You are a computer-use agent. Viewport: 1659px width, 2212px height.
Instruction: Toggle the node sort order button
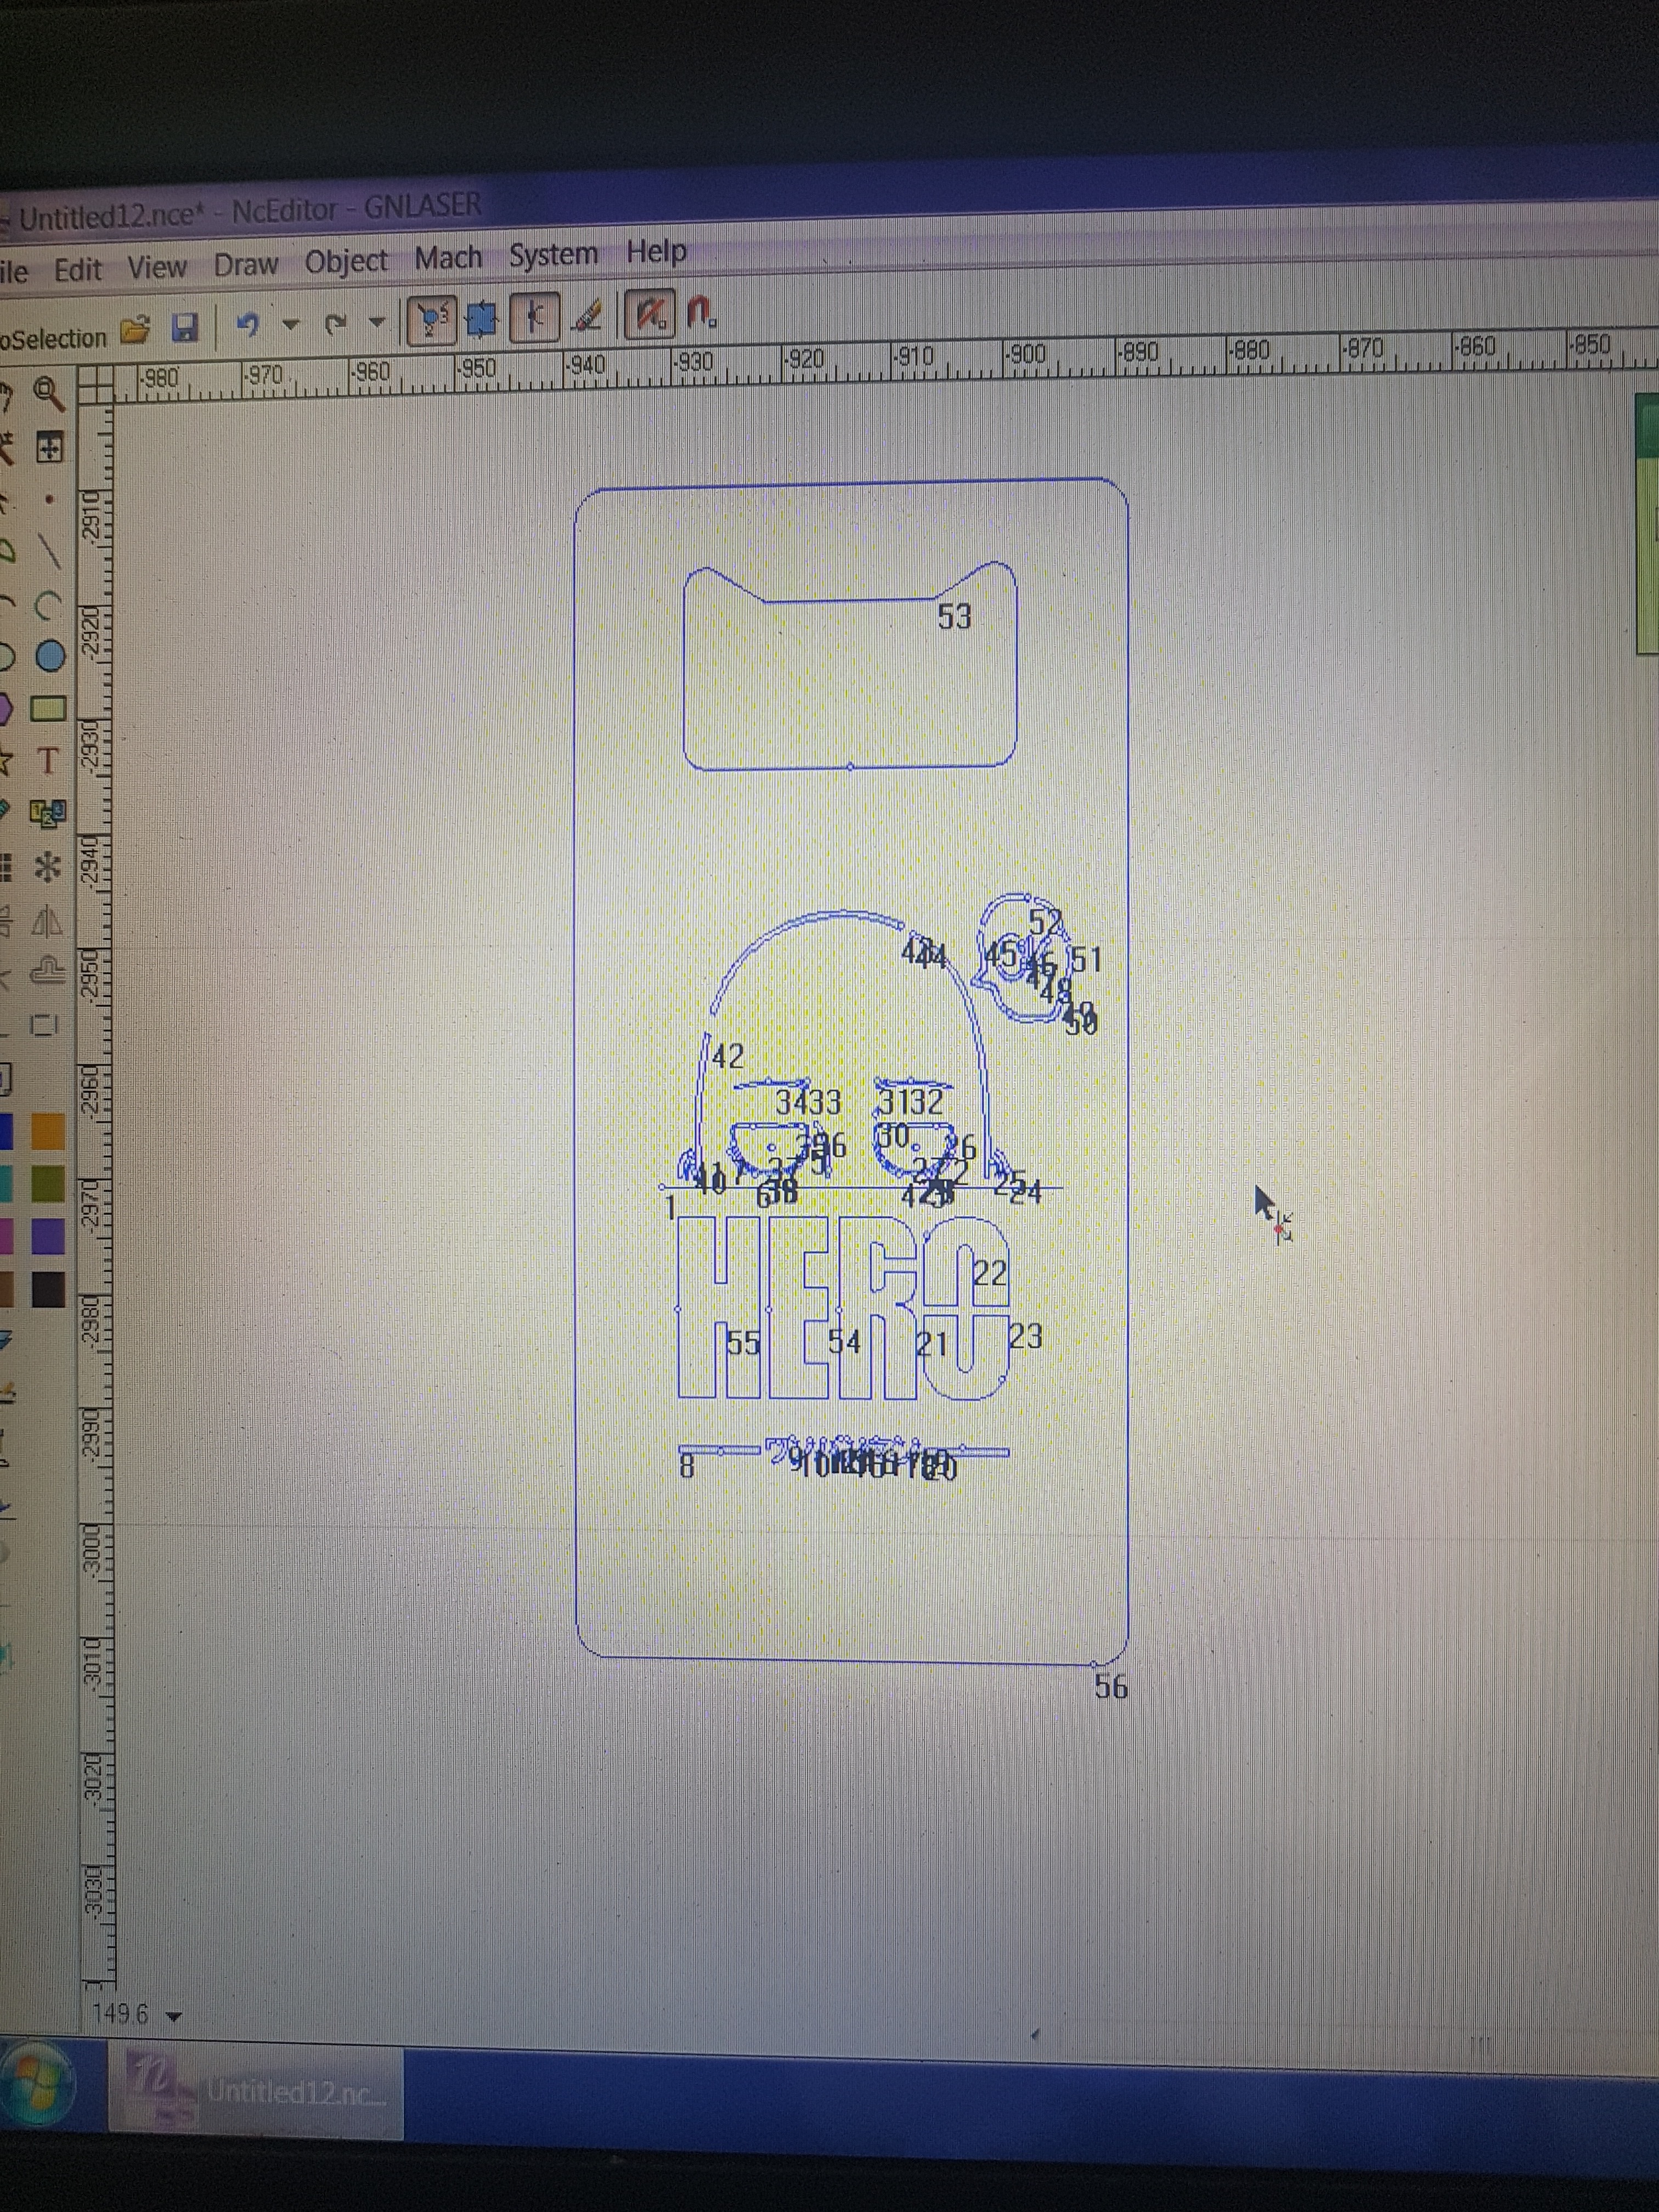431,320
